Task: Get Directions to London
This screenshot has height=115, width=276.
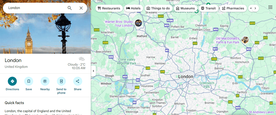Action: click(x=12, y=81)
